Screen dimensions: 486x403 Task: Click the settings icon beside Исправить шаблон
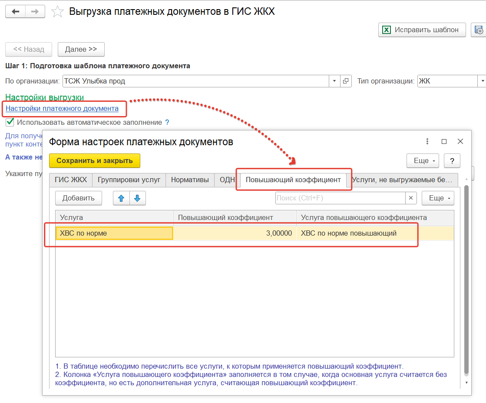point(479,30)
